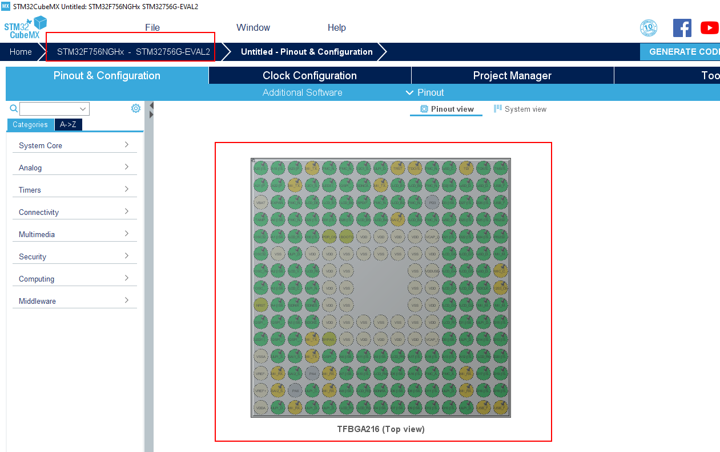This screenshot has width=720, height=452.
Task: Expand the Connectivity category
Action: (x=74, y=212)
